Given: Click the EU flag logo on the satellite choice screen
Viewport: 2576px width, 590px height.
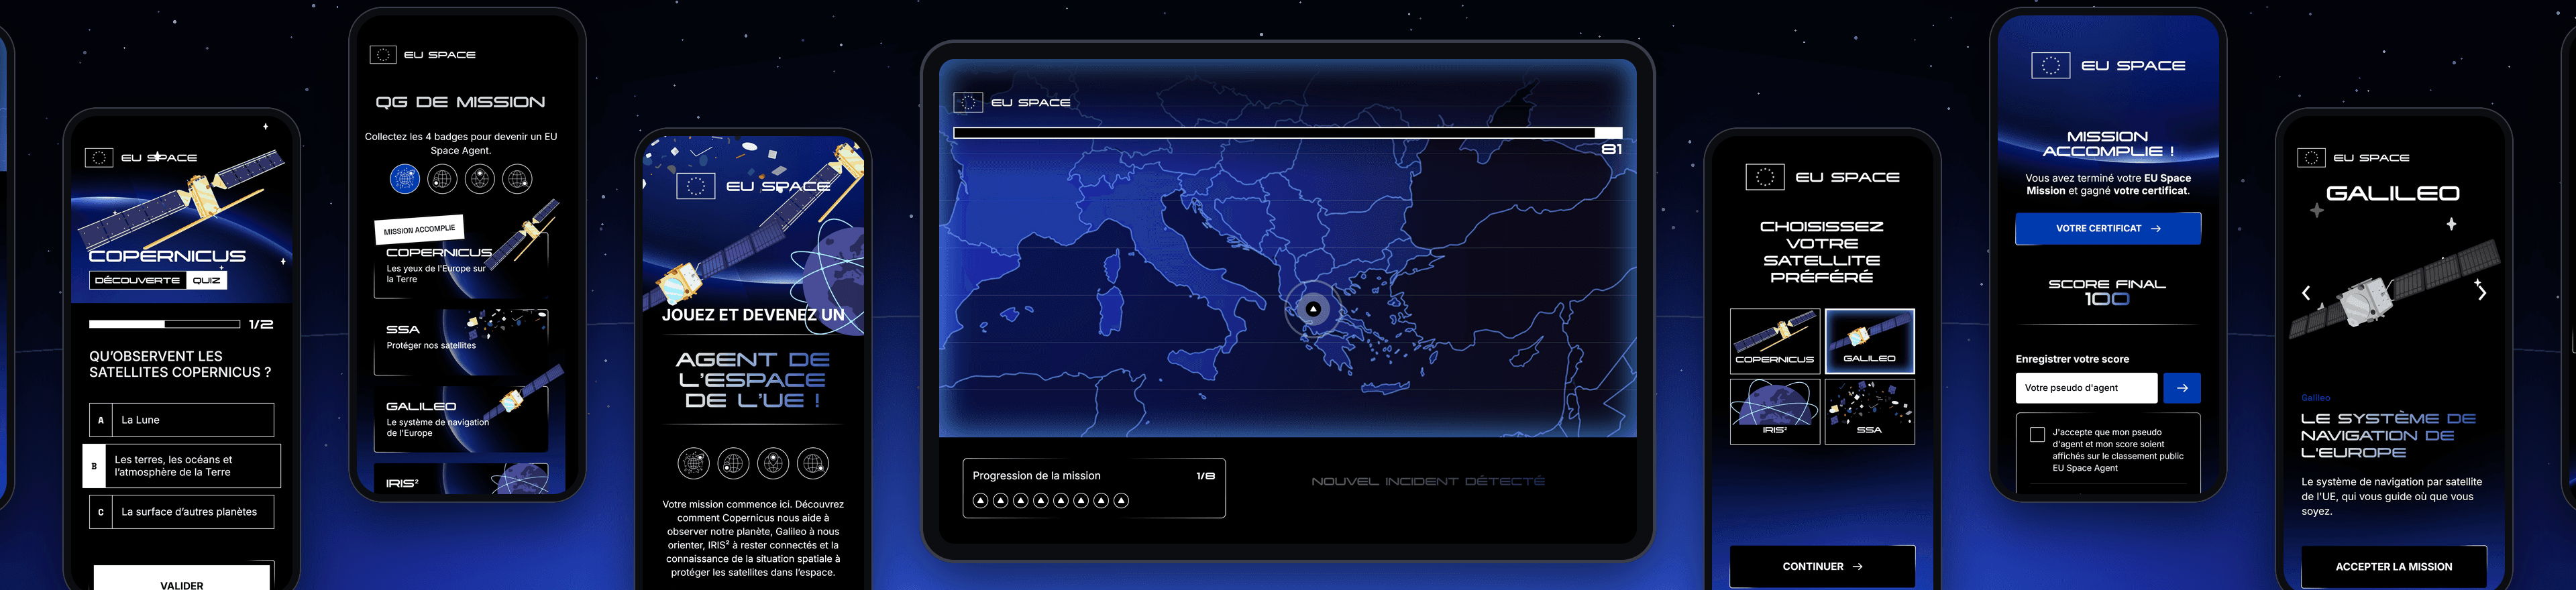Looking at the screenshot, I should tap(1765, 177).
